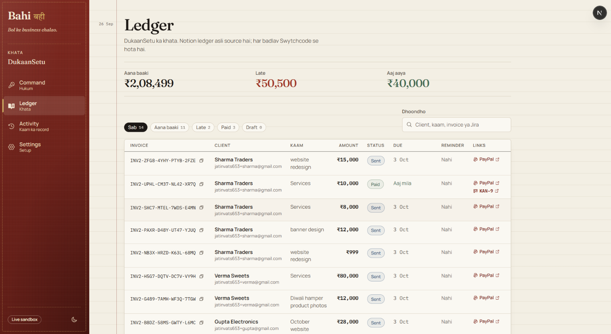Open the Ledger (Khata) sidebar item
This screenshot has width=611, height=334.
pos(44,106)
